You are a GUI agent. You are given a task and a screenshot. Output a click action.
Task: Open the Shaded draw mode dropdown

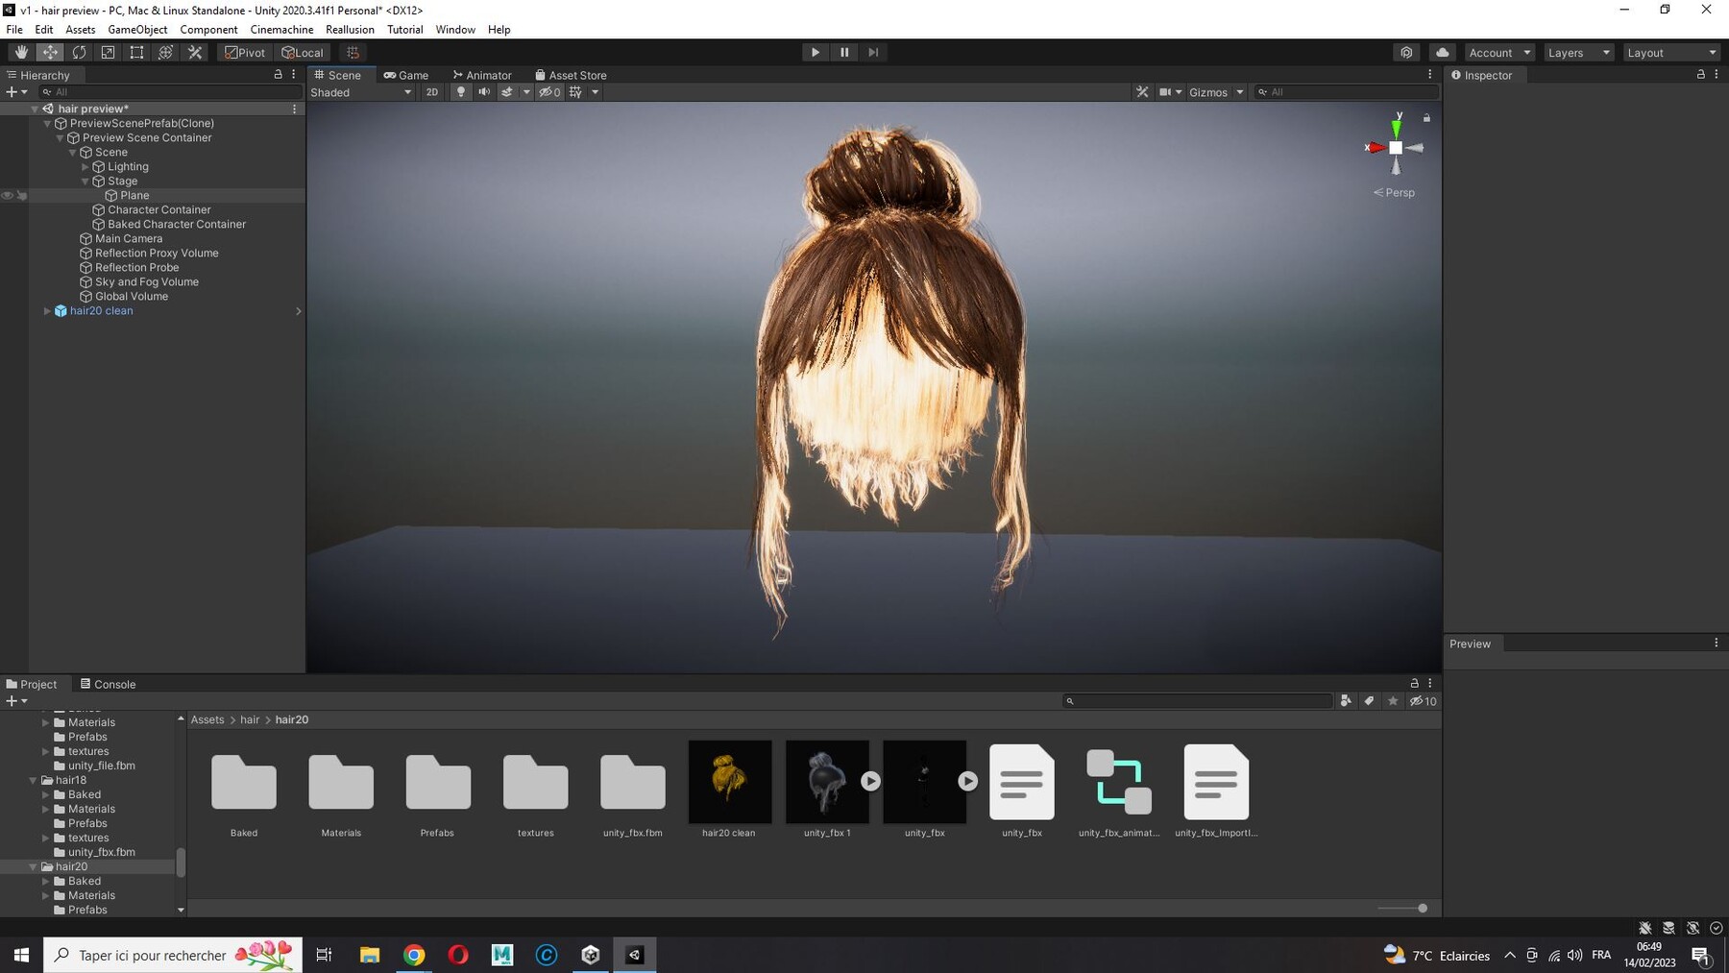(x=361, y=92)
